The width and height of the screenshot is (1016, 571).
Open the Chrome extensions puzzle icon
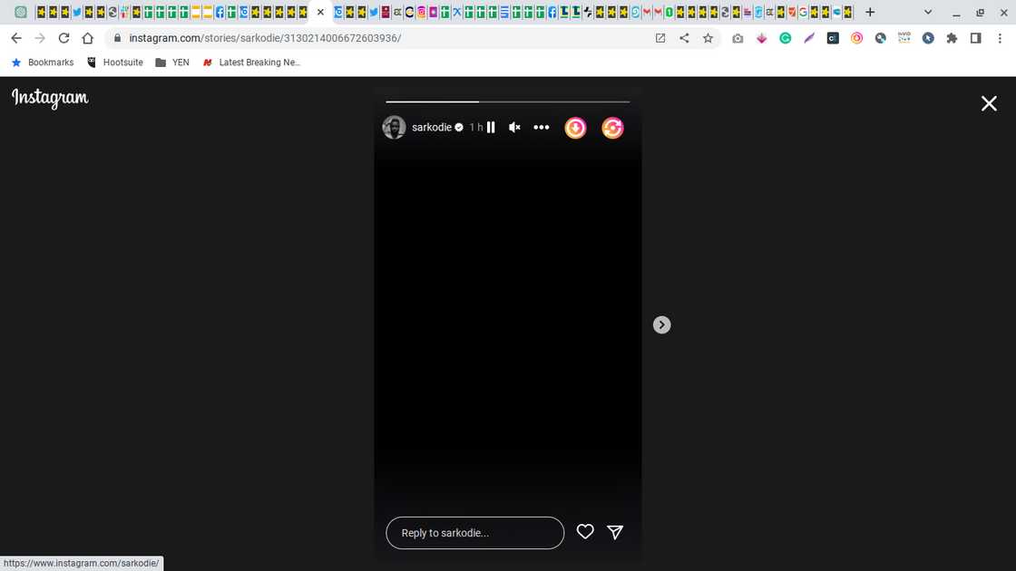point(952,38)
